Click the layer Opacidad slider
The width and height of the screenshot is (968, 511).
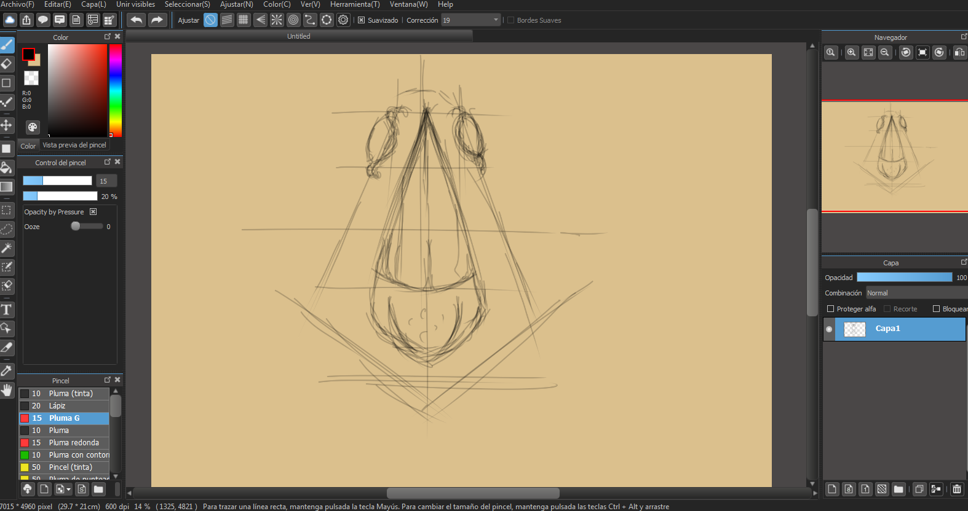(x=904, y=278)
